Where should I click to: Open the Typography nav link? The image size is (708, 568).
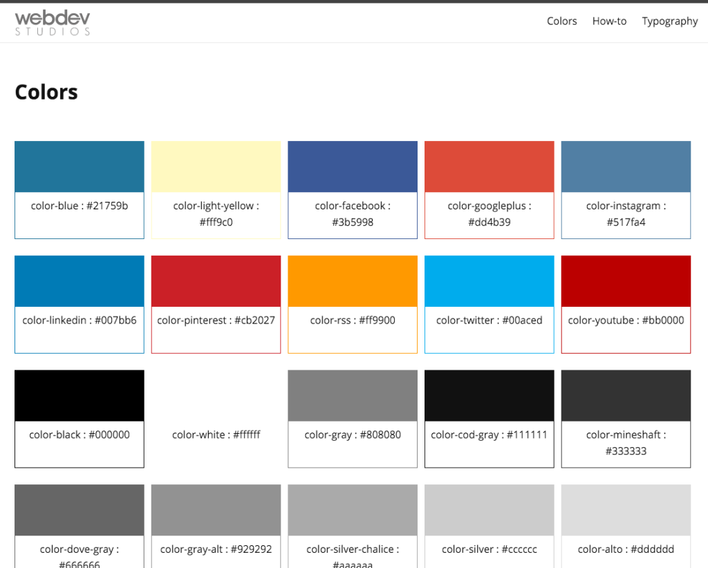pos(669,21)
